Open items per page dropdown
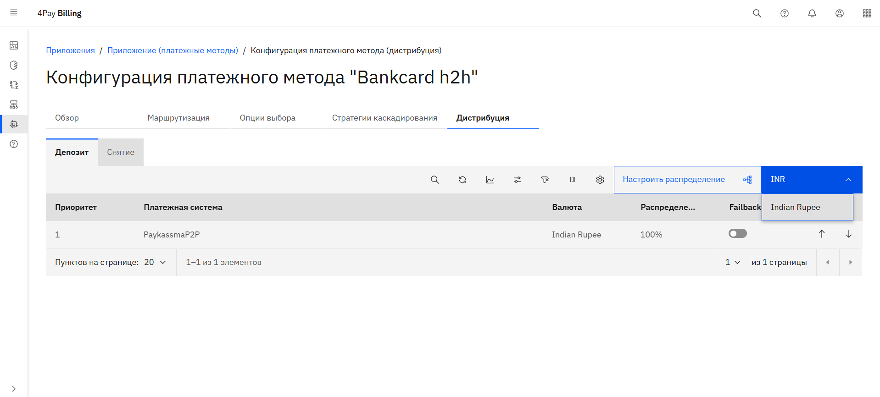 155,262
